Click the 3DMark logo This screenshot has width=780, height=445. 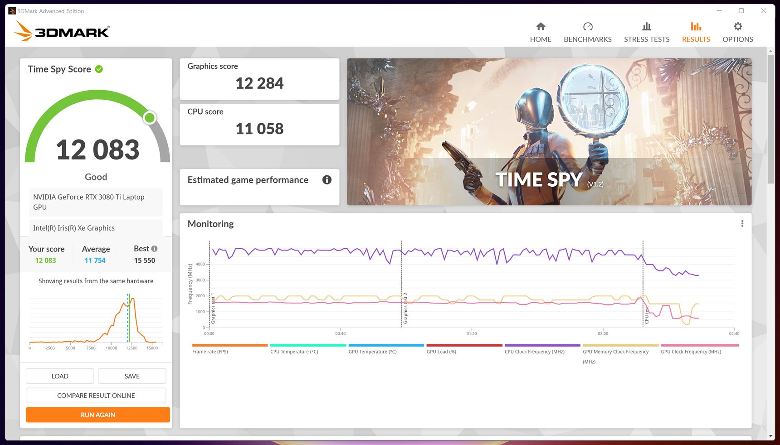coord(62,31)
